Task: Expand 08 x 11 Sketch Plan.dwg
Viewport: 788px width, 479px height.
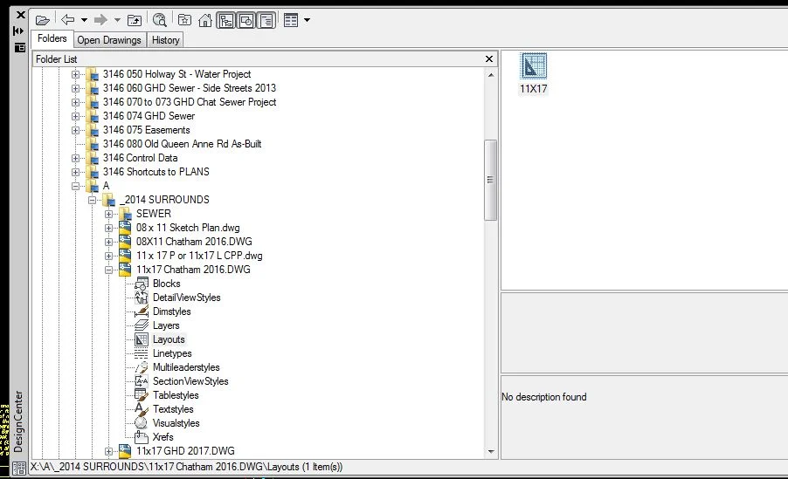Action: point(108,228)
